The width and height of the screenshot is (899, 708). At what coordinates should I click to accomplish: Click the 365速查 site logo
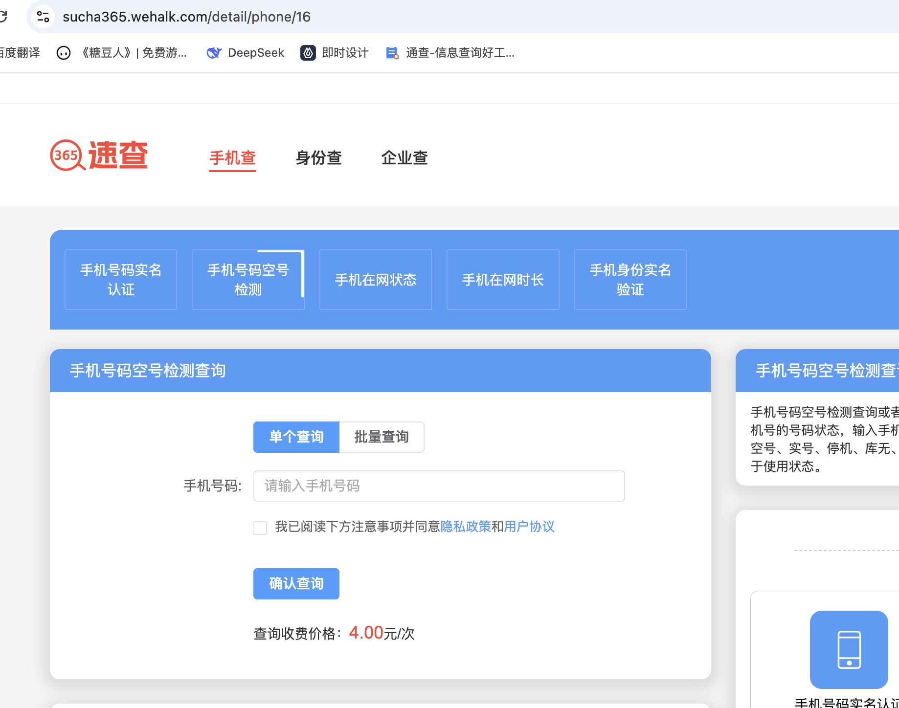(99, 155)
